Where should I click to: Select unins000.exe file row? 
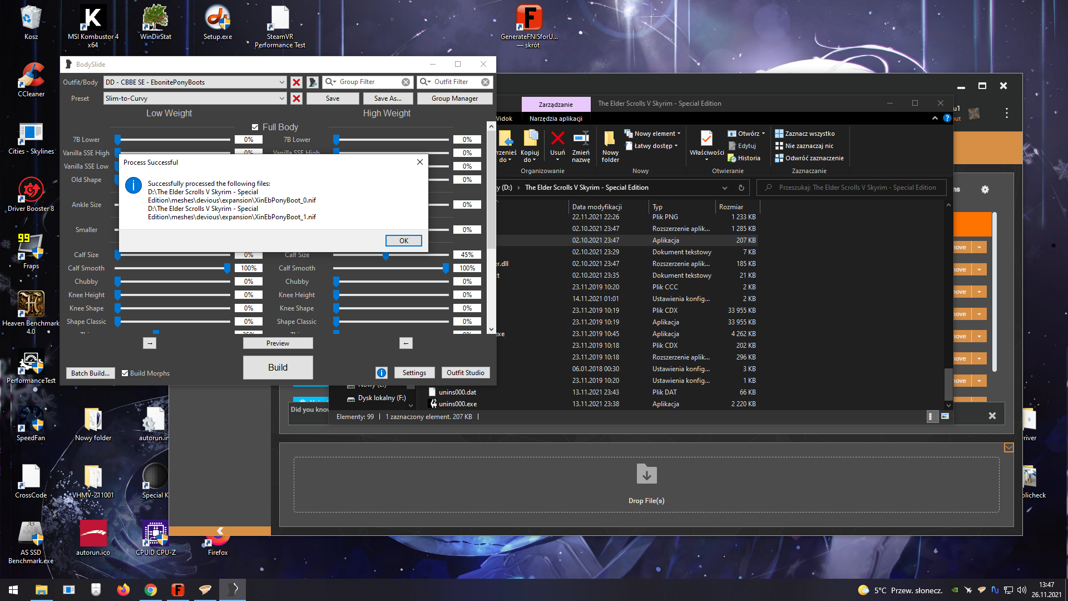(x=592, y=404)
